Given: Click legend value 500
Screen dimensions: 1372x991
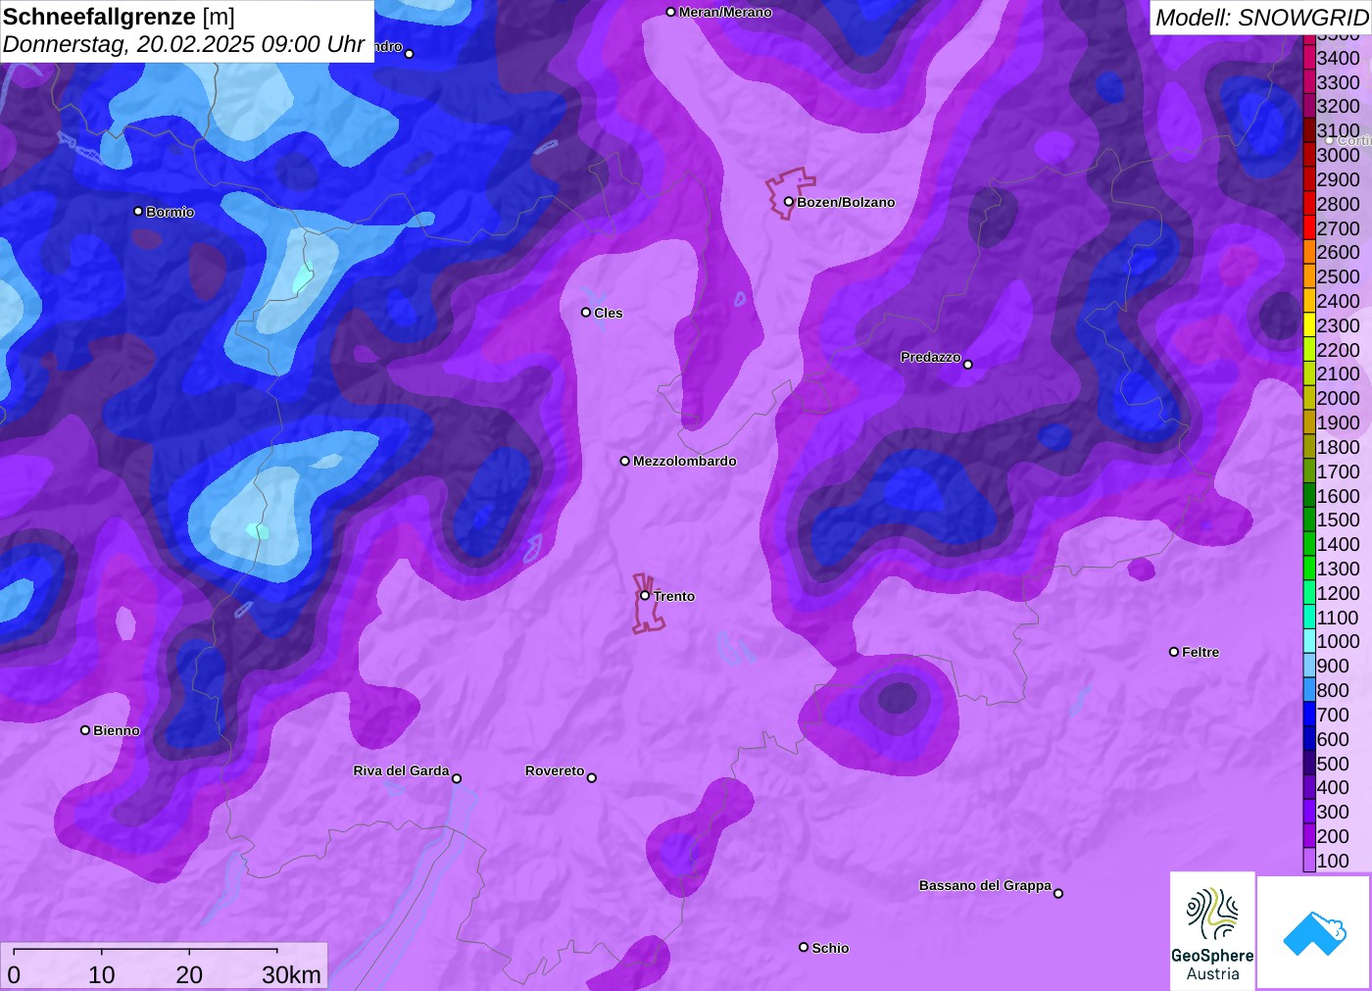Looking at the screenshot, I should (1333, 764).
